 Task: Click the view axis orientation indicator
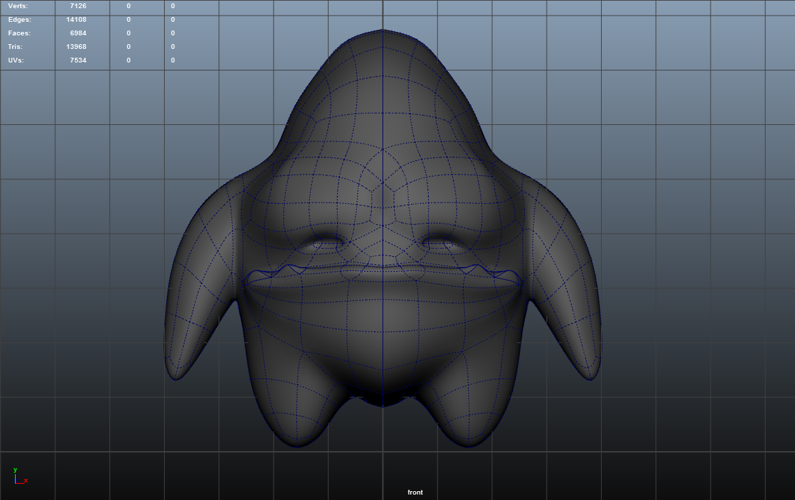point(20,477)
